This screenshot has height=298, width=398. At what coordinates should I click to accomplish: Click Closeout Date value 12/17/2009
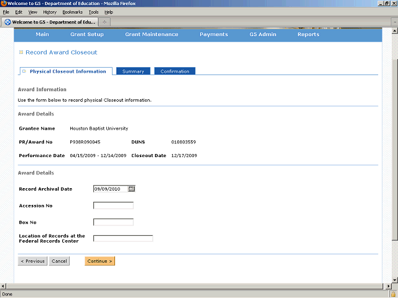pyautogui.click(x=184, y=156)
